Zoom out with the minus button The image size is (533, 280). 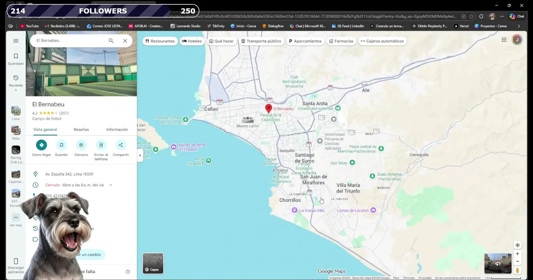tap(517, 261)
